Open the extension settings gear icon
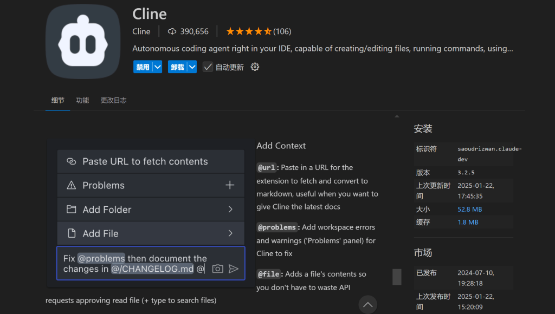The height and width of the screenshot is (314, 555). point(255,67)
